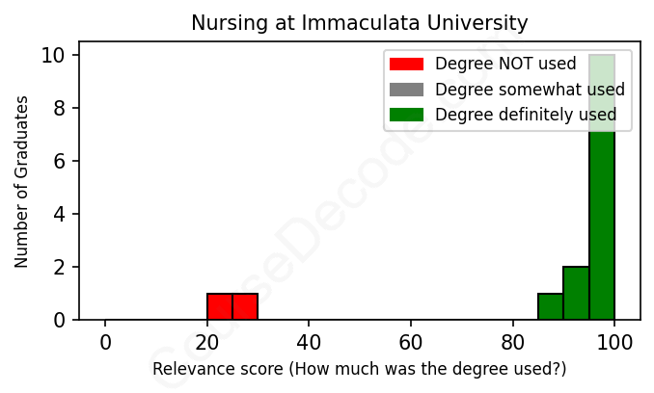Click the y-axis tick label "6"

[x=59, y=161]
